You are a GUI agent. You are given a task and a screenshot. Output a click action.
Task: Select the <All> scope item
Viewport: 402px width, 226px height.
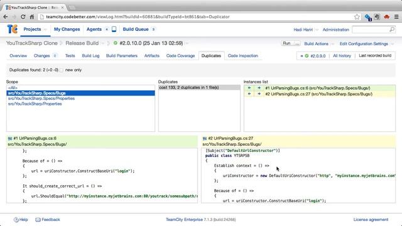pos(80,88)
